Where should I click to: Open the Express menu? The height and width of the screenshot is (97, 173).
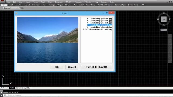coord(104,2)
